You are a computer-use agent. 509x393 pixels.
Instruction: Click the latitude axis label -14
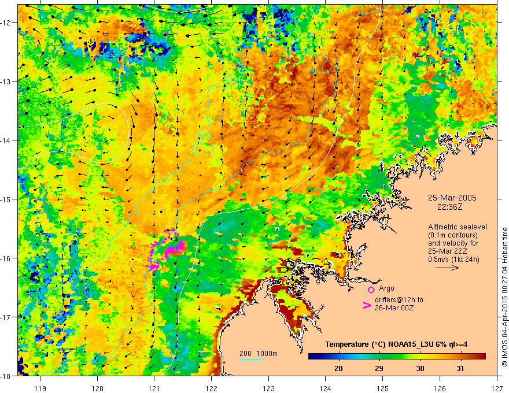6,140
